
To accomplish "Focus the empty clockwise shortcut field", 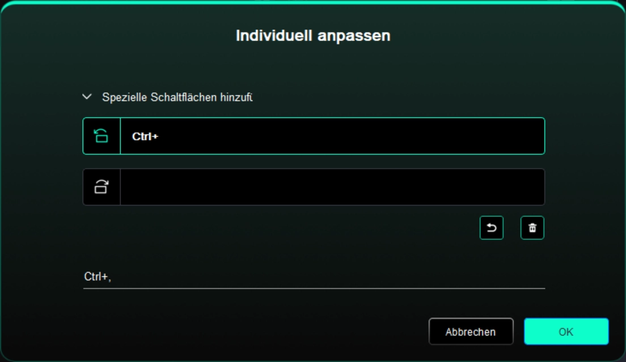I will pyautogui.click(x=332, y=187).
